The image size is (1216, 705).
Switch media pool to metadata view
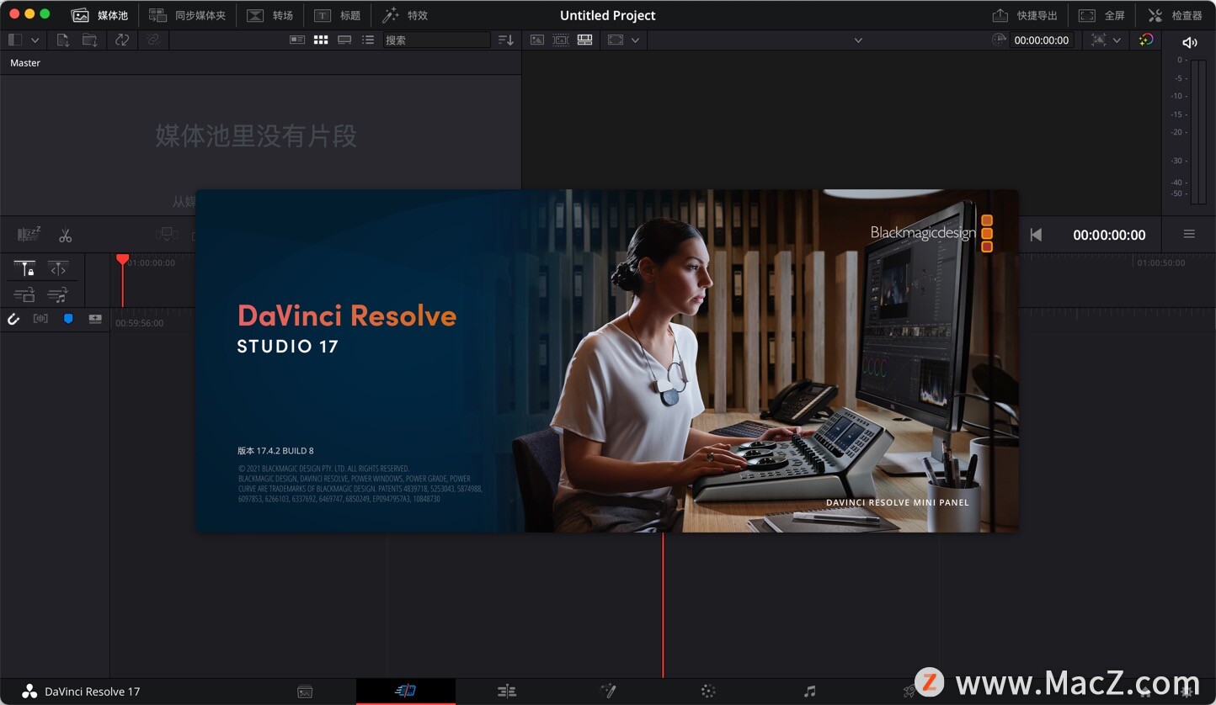(297, 40)
